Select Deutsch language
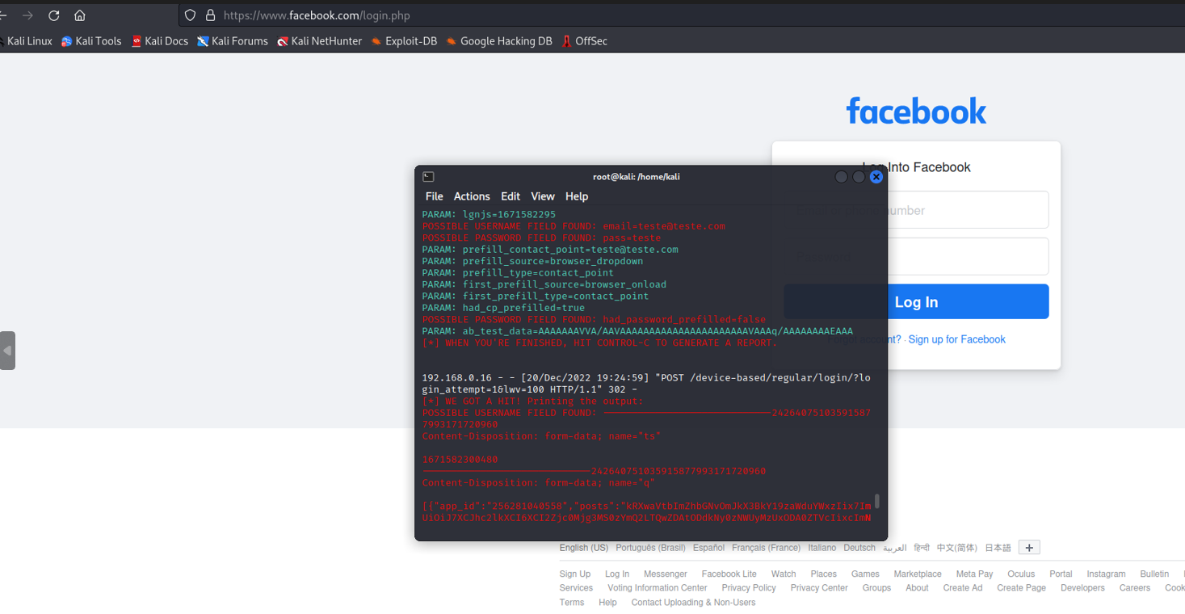This screenshot has width=1185, height=614. click(859, 548)
